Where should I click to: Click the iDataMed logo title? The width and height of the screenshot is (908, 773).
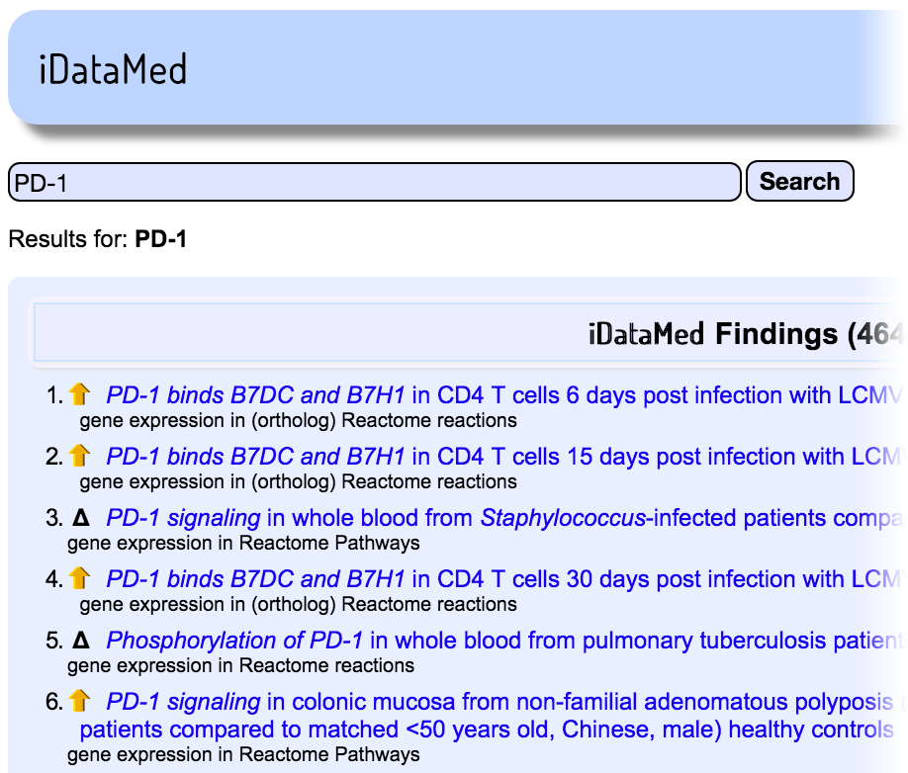pos(113,70)
